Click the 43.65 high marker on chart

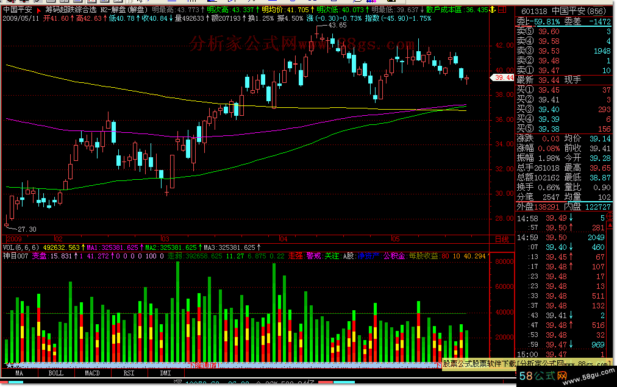pyautogui.click(x=337, y=25)
